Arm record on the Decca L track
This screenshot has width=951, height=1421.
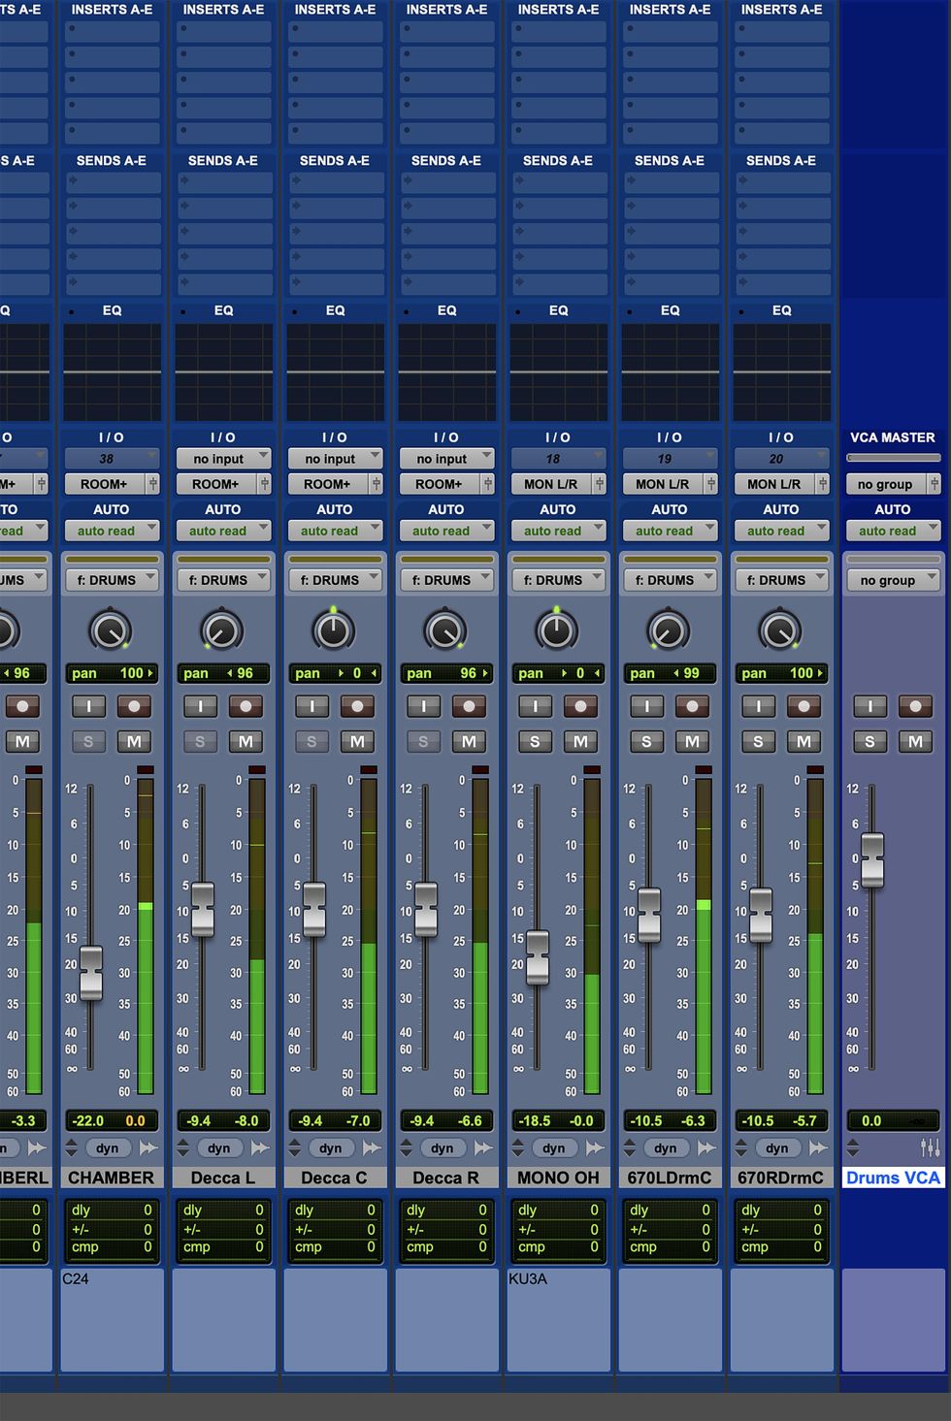pos(246,706)
